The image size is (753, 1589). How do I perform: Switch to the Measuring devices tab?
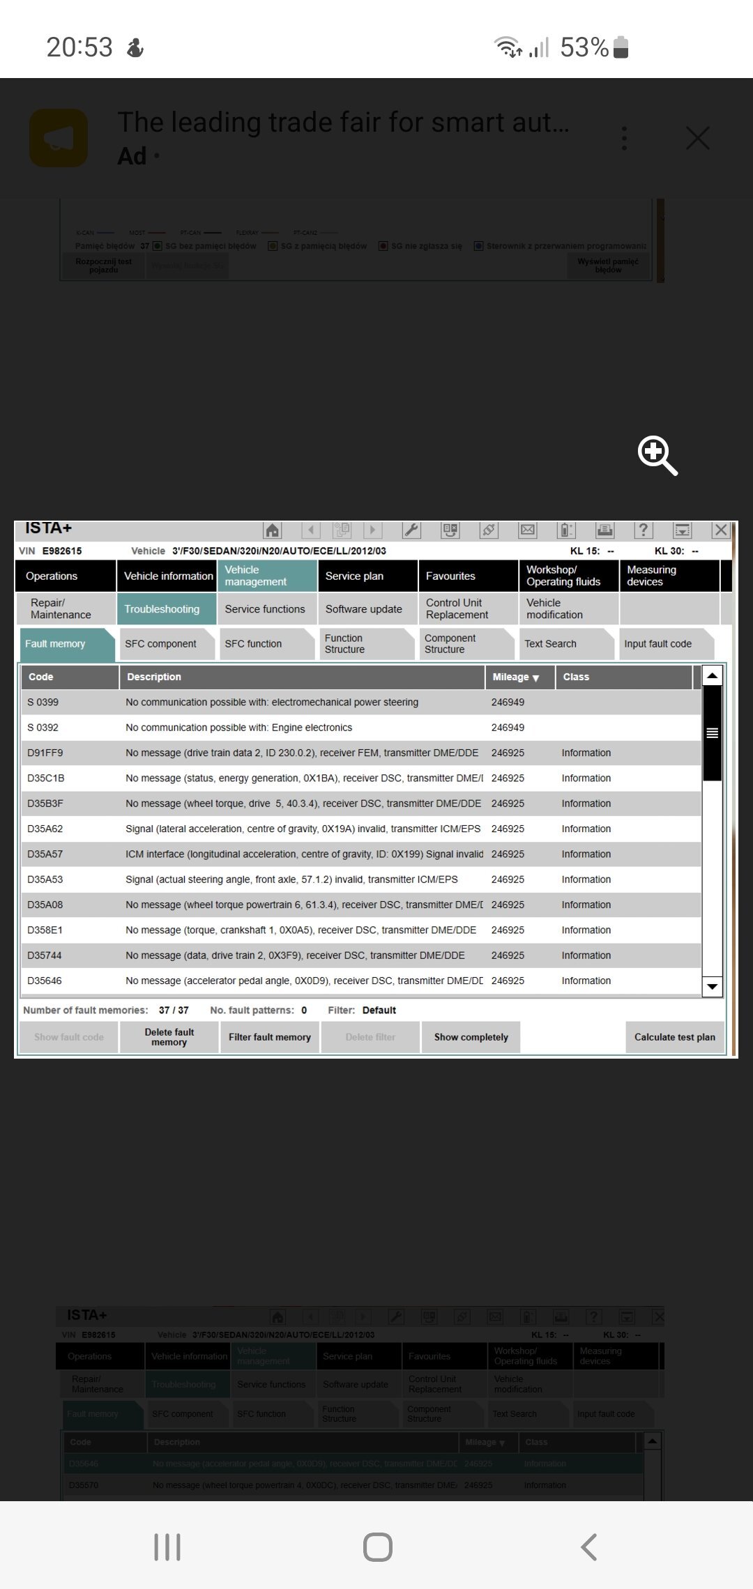click(669, 576)
